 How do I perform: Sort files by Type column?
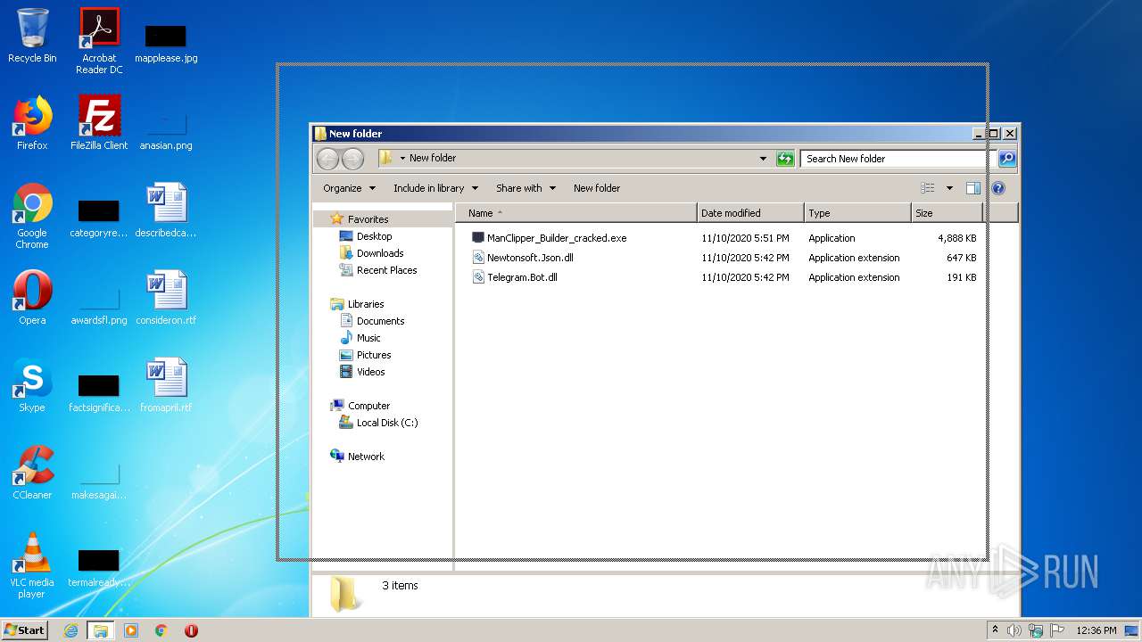pos(856,213)
